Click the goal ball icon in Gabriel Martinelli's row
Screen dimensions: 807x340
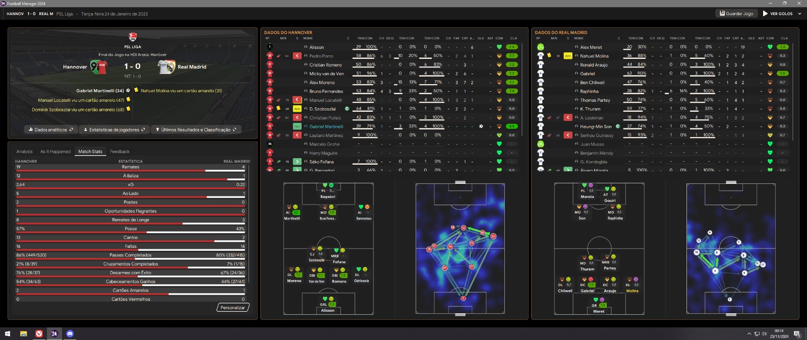click(481, 126)
